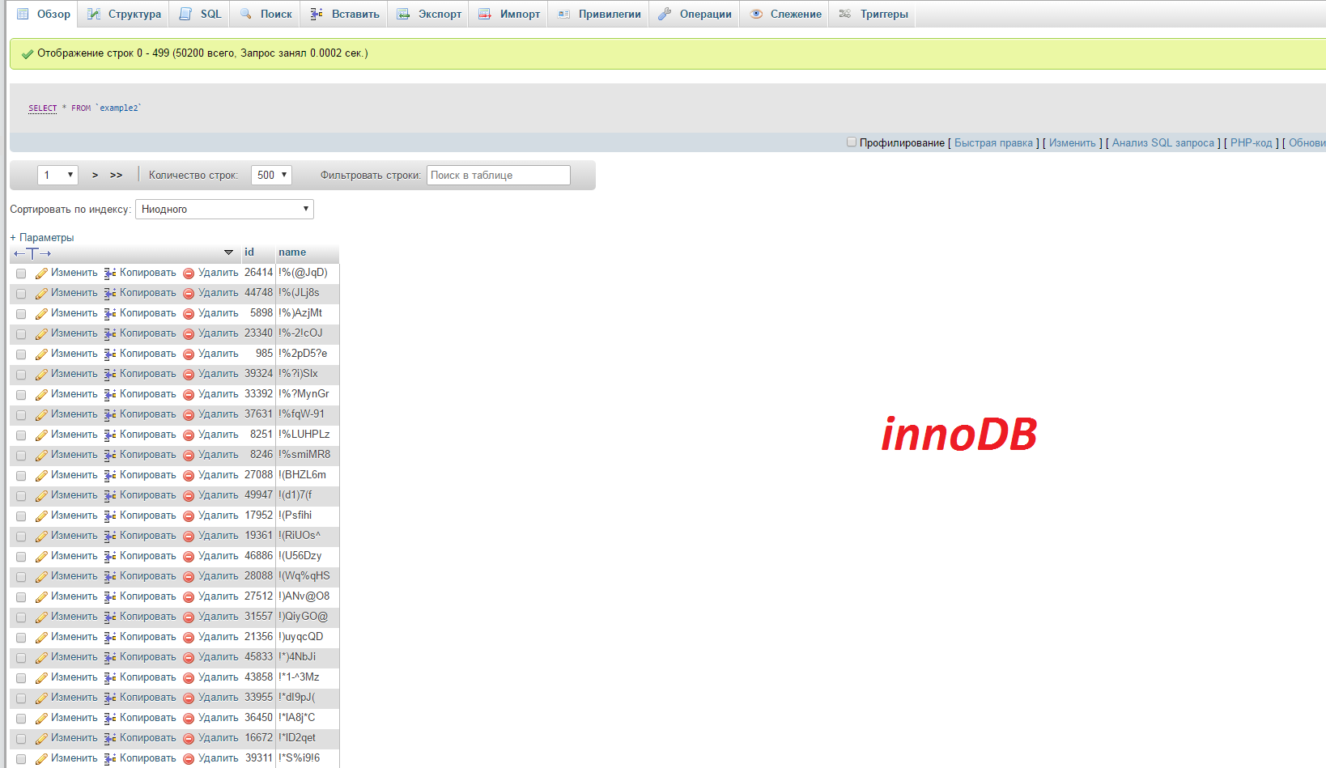1326x768 pixels.
Task: Open Анализ SQL запроса link
Action: click(x=1163, y=142)
